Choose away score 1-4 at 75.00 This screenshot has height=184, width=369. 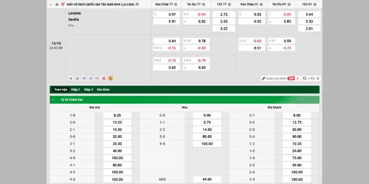(297, 158)
